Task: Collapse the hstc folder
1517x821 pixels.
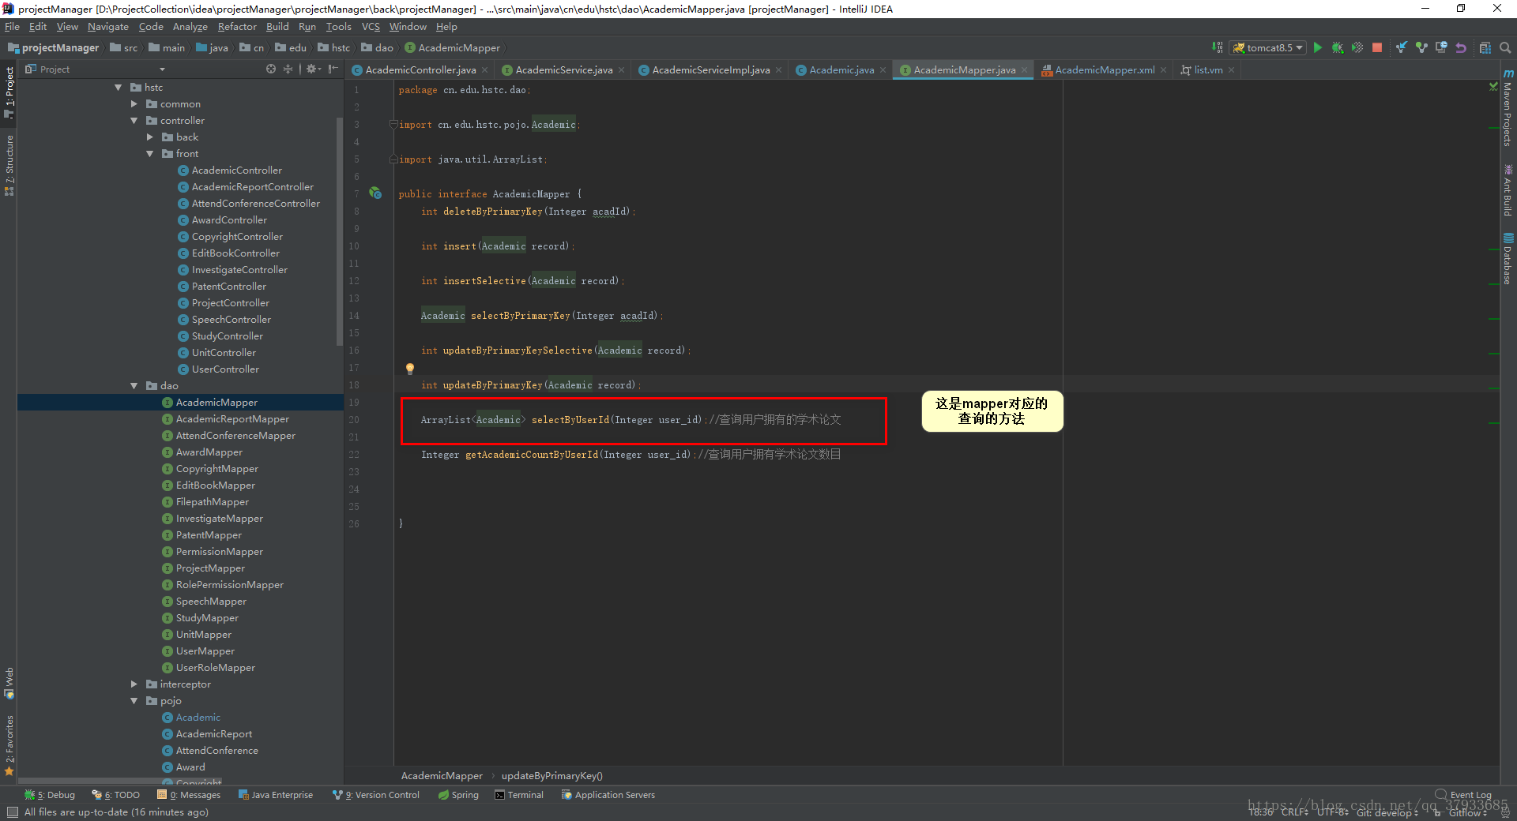Action: click(x=119, y=88)
